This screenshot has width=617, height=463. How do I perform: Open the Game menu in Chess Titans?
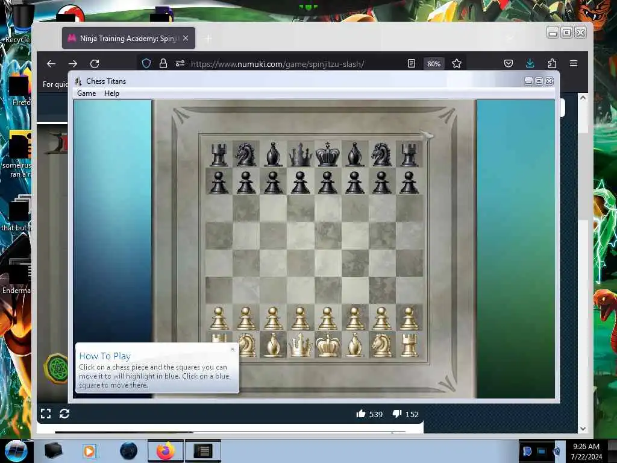[86, 93]
